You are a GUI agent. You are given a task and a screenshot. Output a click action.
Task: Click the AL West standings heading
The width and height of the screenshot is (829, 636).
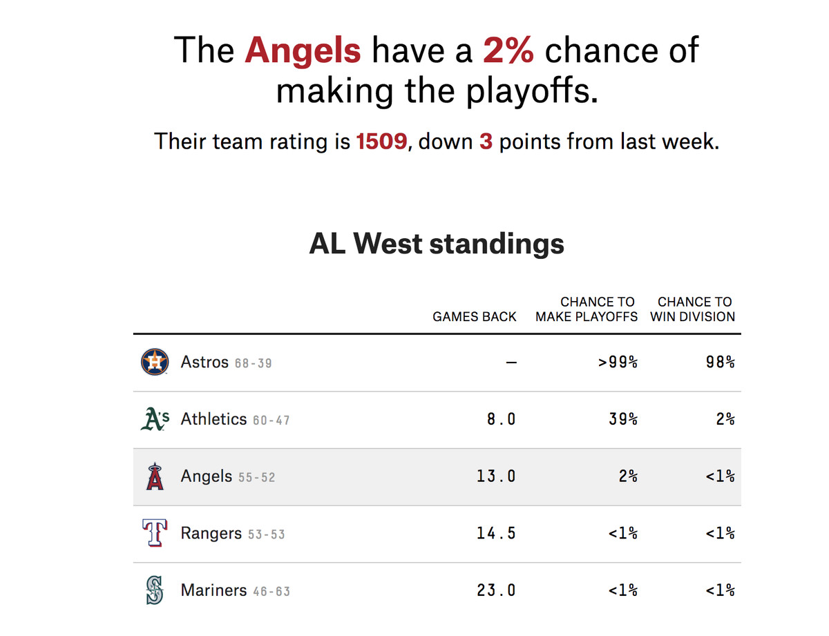pyautogui.click(x=437, y=244)
